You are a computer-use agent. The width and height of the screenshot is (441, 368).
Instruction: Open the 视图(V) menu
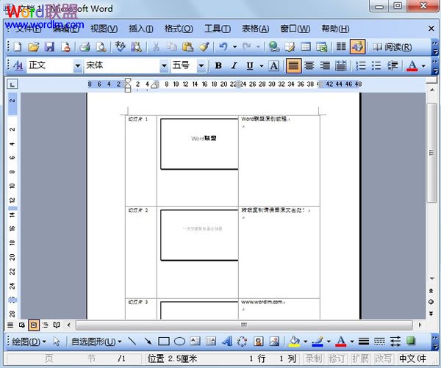point(104,29)
